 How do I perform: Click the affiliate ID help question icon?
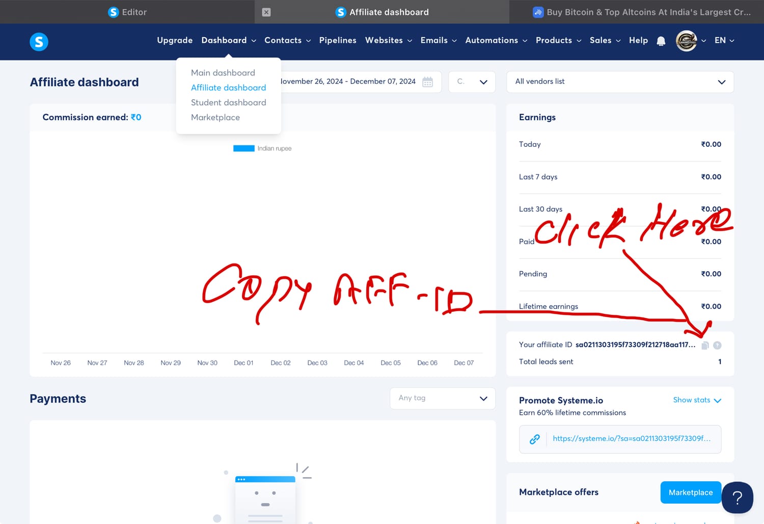(717, 346)
